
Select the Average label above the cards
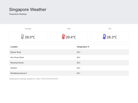tap(28, 29)
